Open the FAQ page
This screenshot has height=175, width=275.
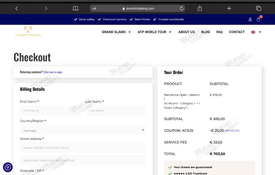219,32
